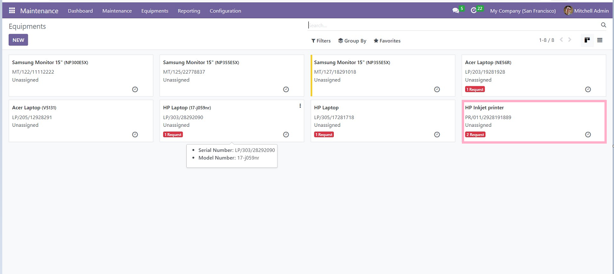Image resolution: width=614 pixels, height=274 pixels.
Task: Click the Maintenance app title
Action: pyautogui.click(x=39, y=11)
